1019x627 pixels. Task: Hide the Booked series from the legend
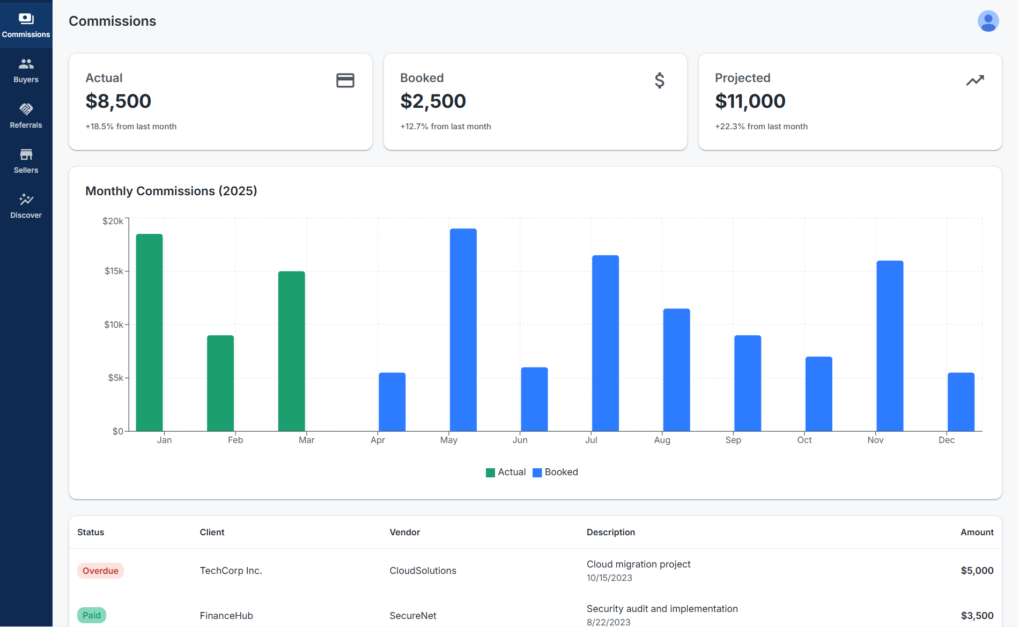[555, 472]
